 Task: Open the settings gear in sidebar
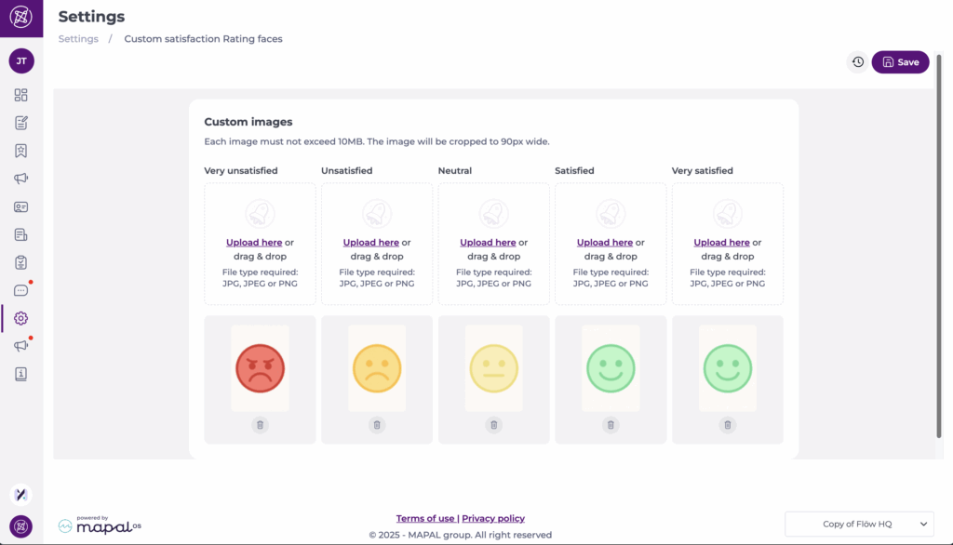click(20, 318)
